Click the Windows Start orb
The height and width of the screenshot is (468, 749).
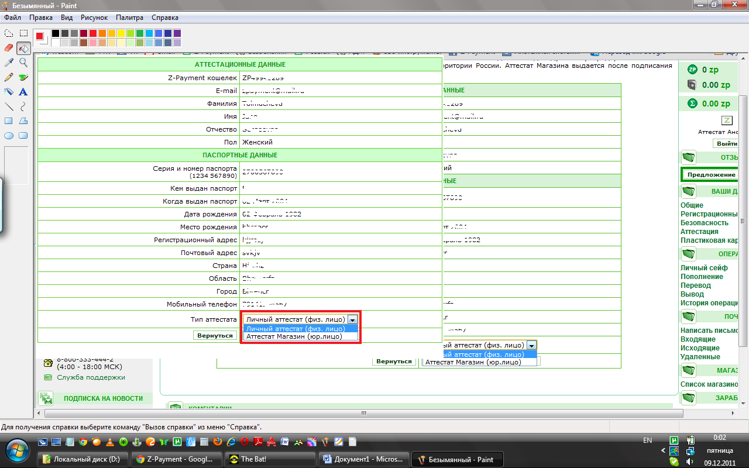point(16,449)
